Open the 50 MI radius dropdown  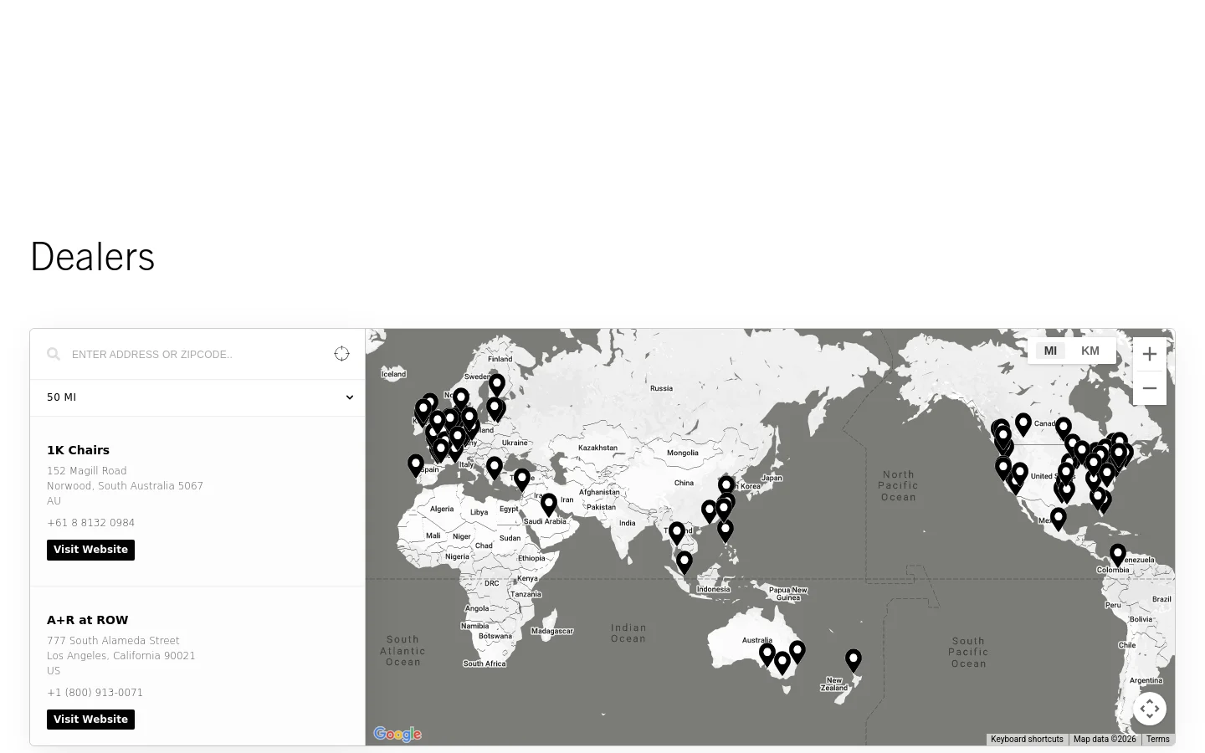tap(197, 397)
